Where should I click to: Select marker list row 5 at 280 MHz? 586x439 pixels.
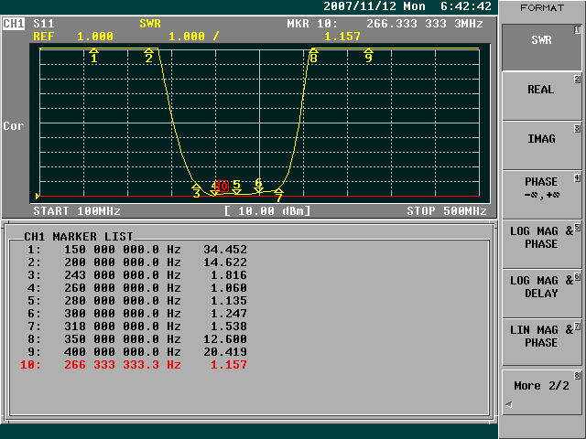136,301
